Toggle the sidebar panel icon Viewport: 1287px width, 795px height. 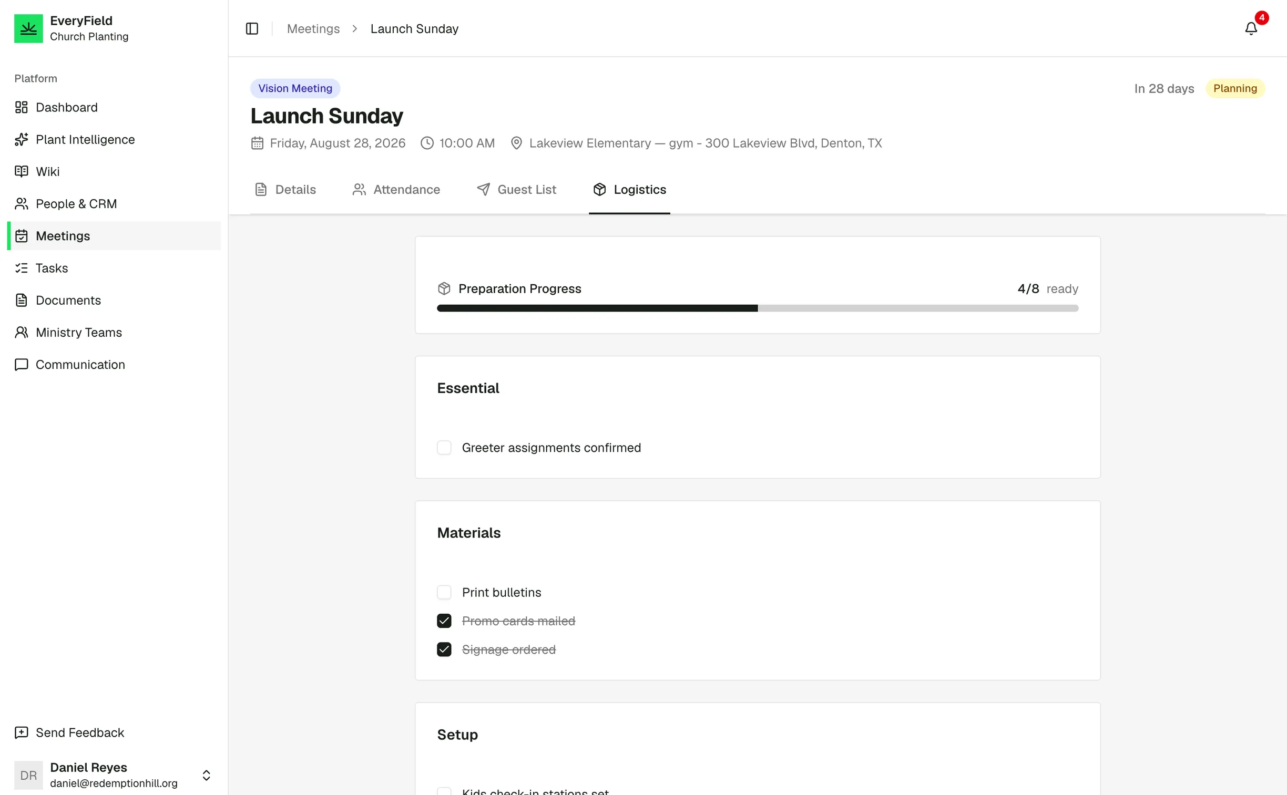252,28
